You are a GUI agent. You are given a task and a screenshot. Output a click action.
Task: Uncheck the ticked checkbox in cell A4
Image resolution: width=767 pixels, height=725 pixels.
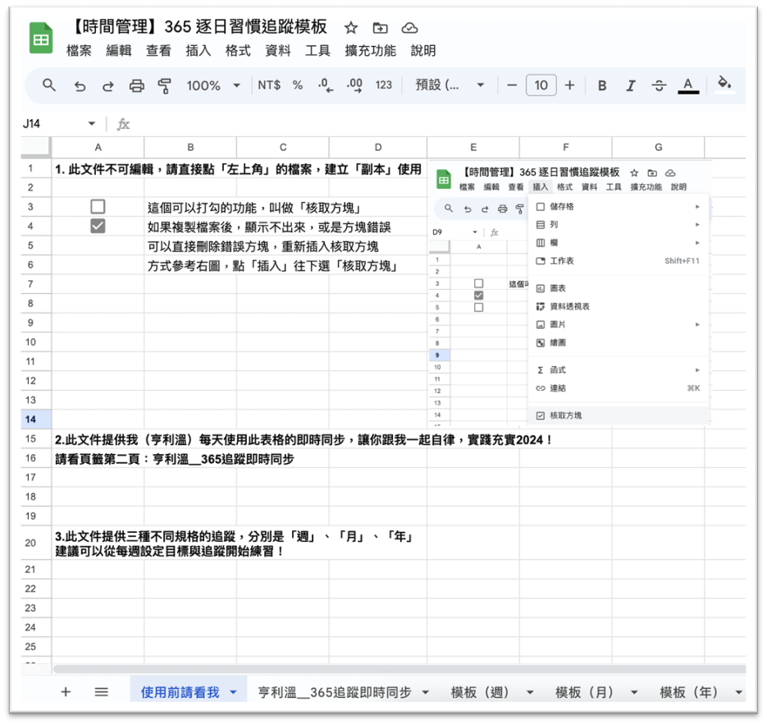tap(98, 227)
